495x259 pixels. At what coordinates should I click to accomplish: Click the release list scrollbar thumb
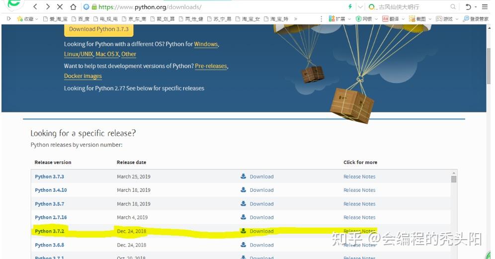coord(454,179)
